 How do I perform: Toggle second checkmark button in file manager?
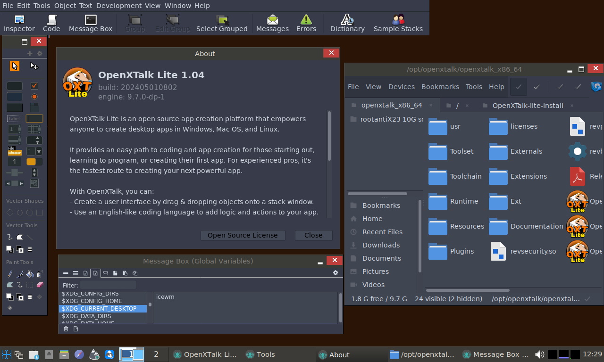(537, 87)
